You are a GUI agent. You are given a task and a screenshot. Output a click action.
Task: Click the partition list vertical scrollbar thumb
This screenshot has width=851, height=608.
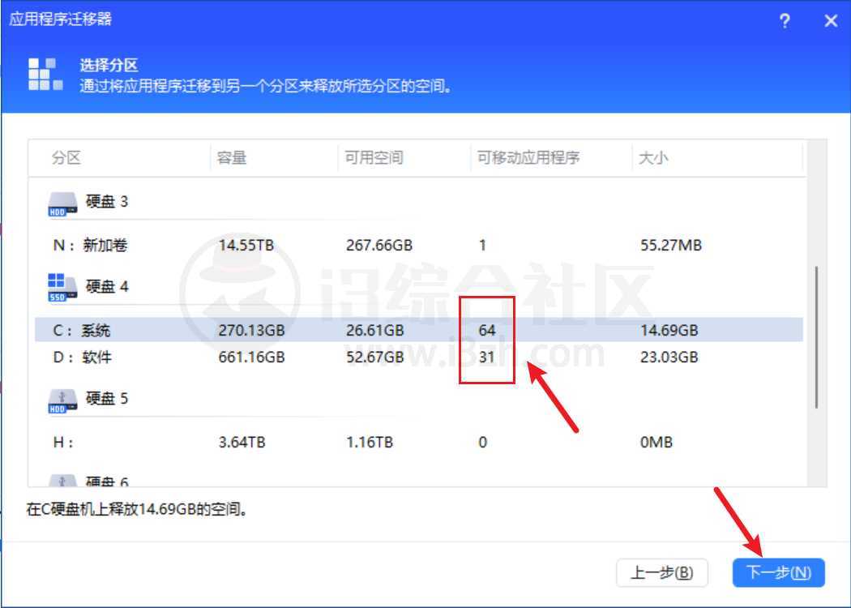[816, 337]
